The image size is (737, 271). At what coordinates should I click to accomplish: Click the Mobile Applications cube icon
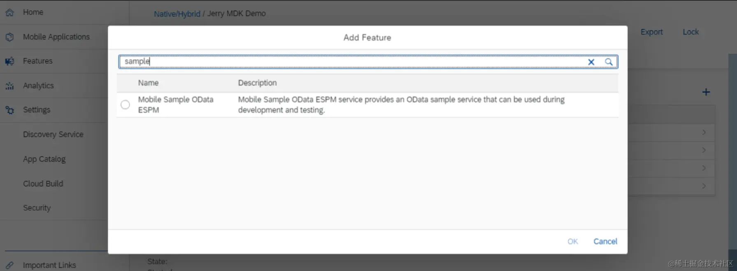tap(9, 37)
